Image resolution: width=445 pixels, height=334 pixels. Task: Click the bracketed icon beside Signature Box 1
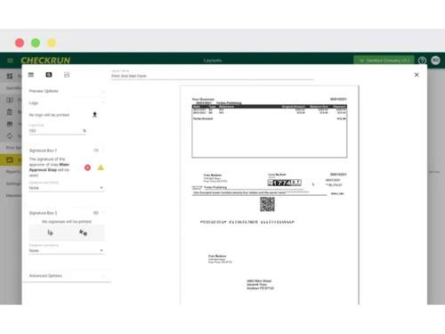point(96,151)
